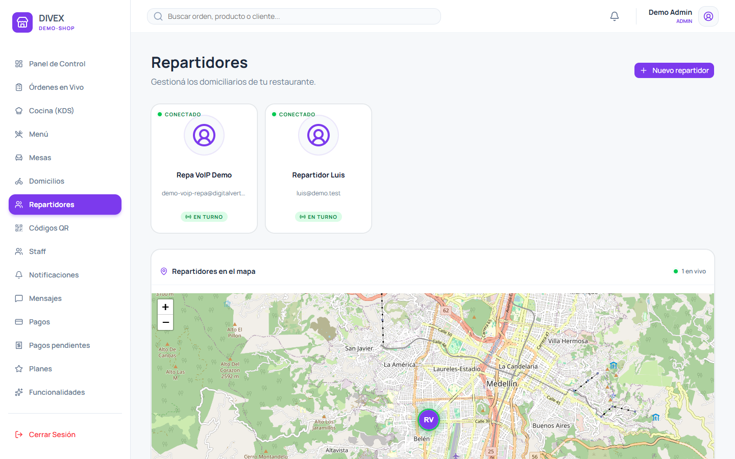Click the Panel de Control grid icon
This screenshot has height=459, width=735.
point(19,64)
